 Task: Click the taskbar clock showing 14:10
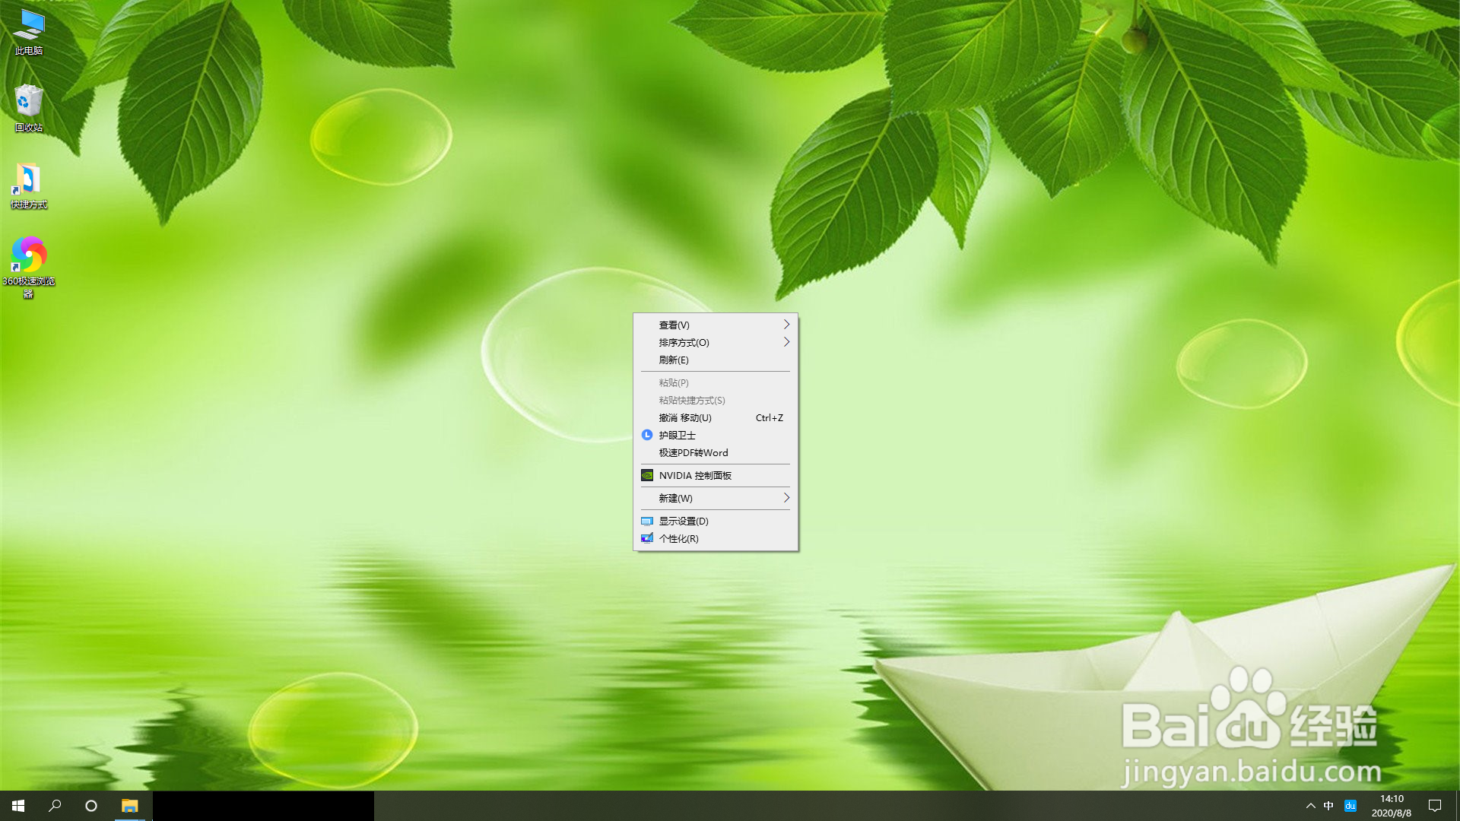tap(1391, 806)
